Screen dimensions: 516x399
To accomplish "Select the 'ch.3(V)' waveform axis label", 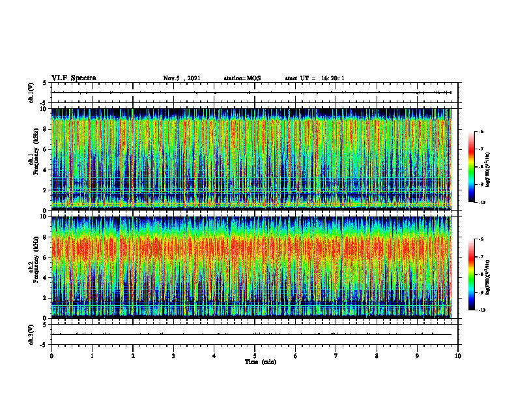I will [31, 335].
